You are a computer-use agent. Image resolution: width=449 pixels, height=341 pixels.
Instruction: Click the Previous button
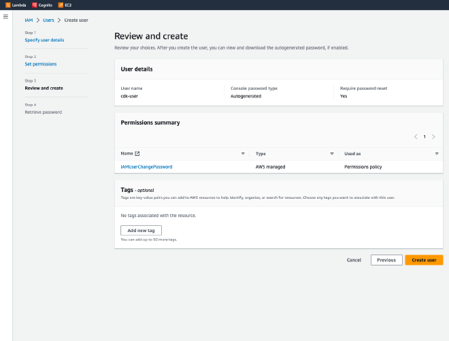click(x=386, y=260)
